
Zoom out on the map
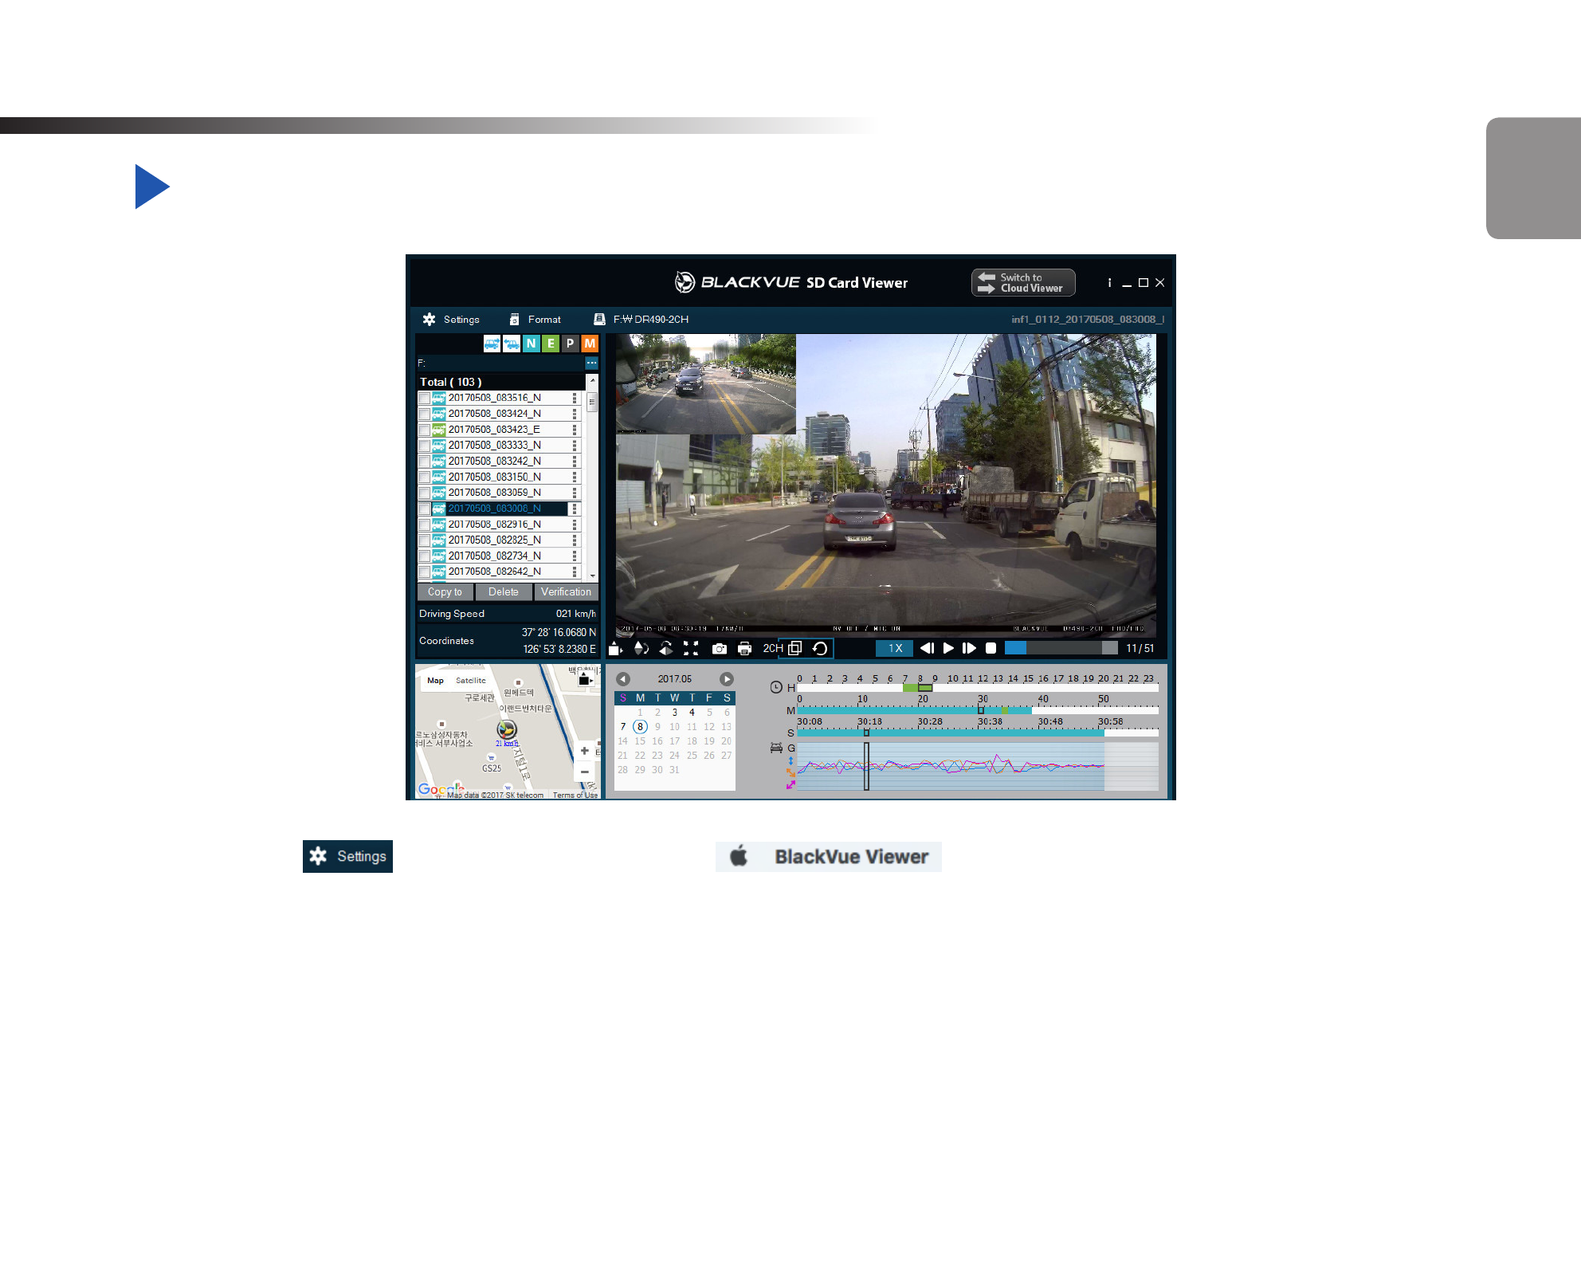point(584,772)
